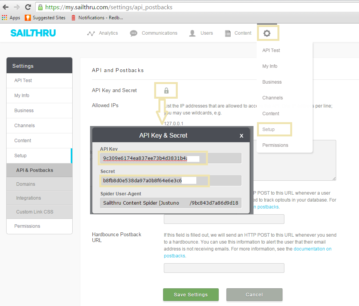Image resolution: width=359 pixels, height=306 pixels.
Task: Click the lock icon beside API Key and Secret
Action: 166,90
